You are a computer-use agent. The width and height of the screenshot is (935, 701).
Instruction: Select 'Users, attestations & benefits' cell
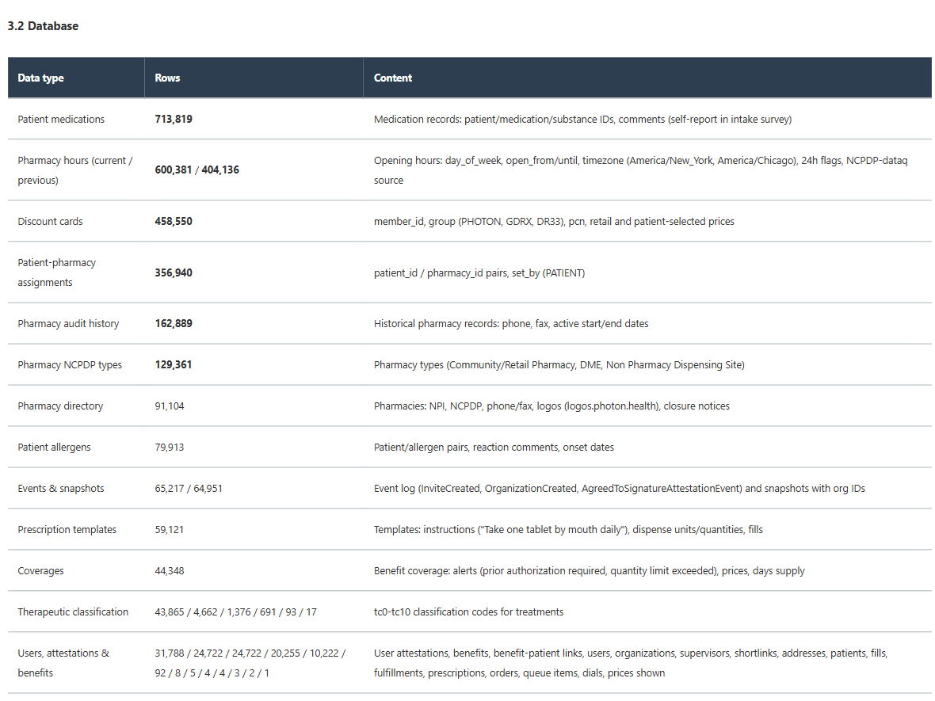pyautogui.click(x=63, y=663)
